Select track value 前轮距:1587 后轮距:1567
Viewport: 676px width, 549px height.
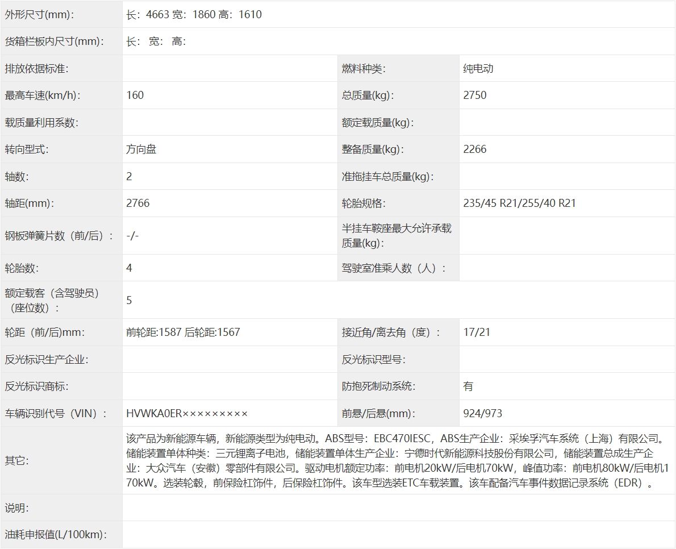click(183, 332)
